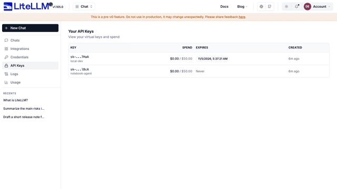Click the 'Never' expiry of notebook-agent
Viewport: 337px width, 189px height.
(200, 71)
